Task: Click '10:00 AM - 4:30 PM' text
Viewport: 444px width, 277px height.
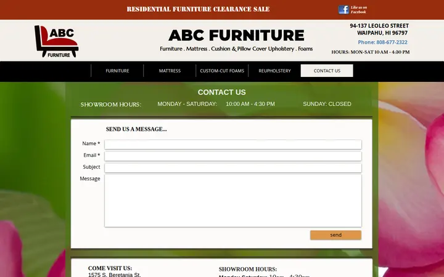Action: pyautogui.click(x=250, y=104)
